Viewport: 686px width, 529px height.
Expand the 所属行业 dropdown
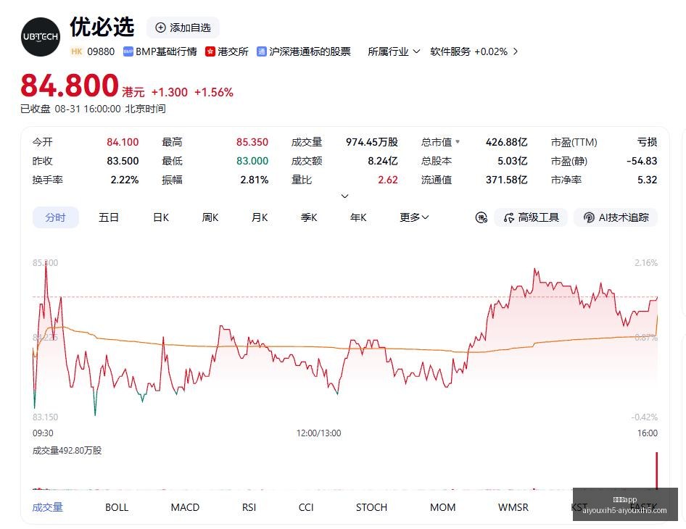point(394,51)
